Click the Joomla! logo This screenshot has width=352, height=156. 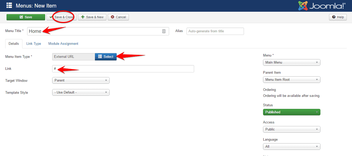322,6
